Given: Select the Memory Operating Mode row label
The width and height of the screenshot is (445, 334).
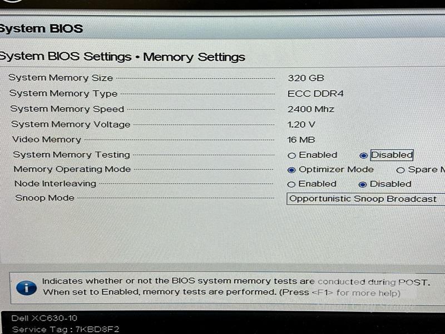Looking at the screenshot, I should [x=72, y=169].
